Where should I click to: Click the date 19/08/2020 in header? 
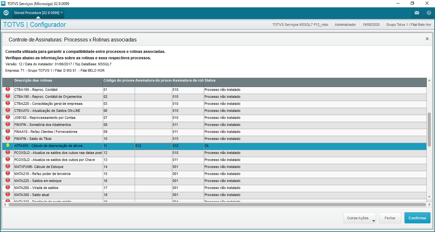click(x=371, y=25)
